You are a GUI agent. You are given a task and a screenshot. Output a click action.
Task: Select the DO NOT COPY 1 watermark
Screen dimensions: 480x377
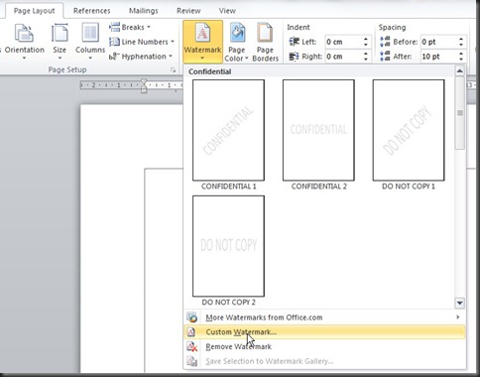pyautogui.click(x=409, y=130)
